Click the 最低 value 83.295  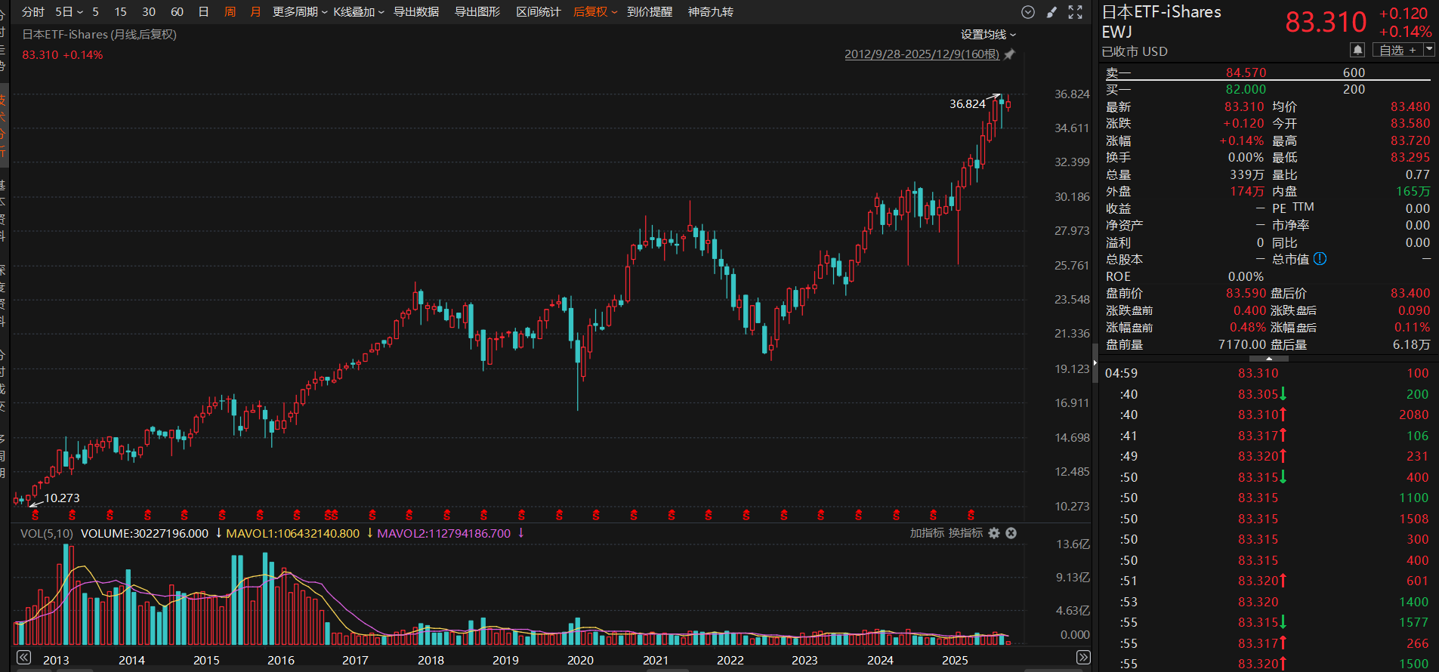point(1410,158)
